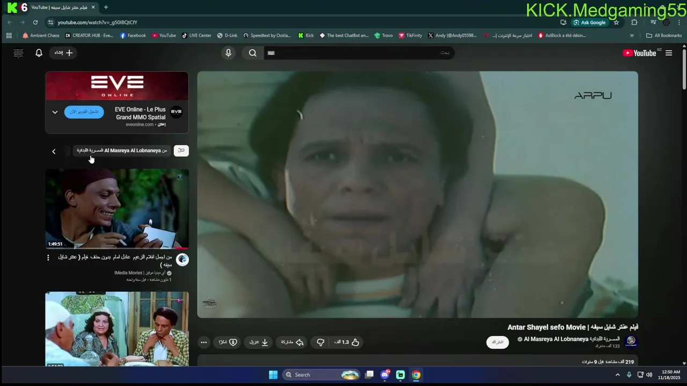Show more bookmarks overflow chevron
This screenshot has height=386, width=687.
632,35
